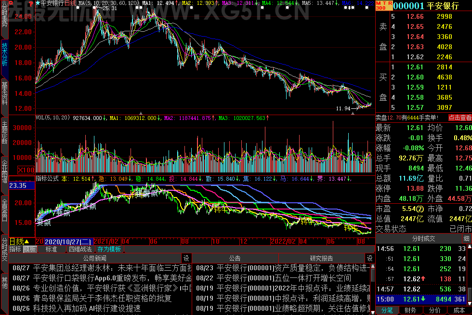Click the 卖盘12.70有6444手卖单 alert text
Screen dimensions: 472x315
click(407, 118)
